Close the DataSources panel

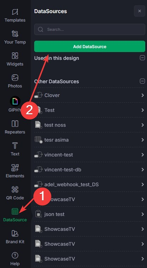pyautogui.click(x=140, y=11)
